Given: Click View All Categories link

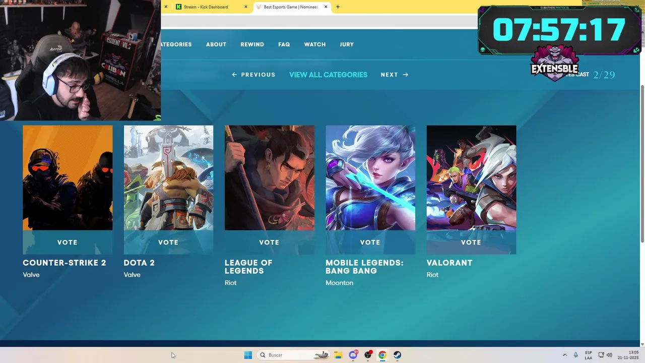Looking at the screenshot, I should click(328, 75).
